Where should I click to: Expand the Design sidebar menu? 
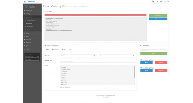click(32, 33)
